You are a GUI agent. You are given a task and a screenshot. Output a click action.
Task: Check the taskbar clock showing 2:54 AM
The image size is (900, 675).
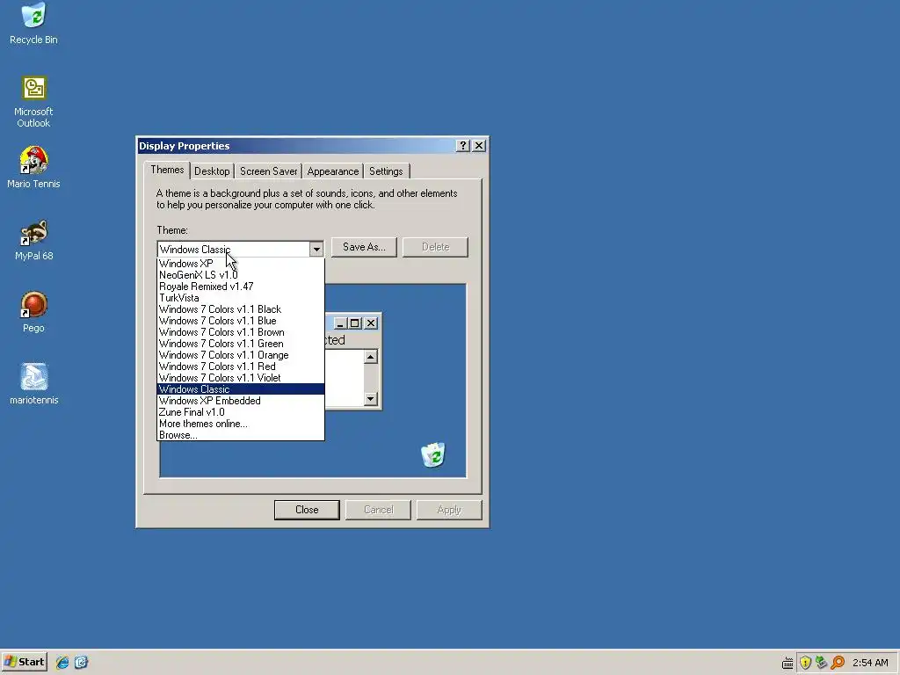click(x=870, y=663)
